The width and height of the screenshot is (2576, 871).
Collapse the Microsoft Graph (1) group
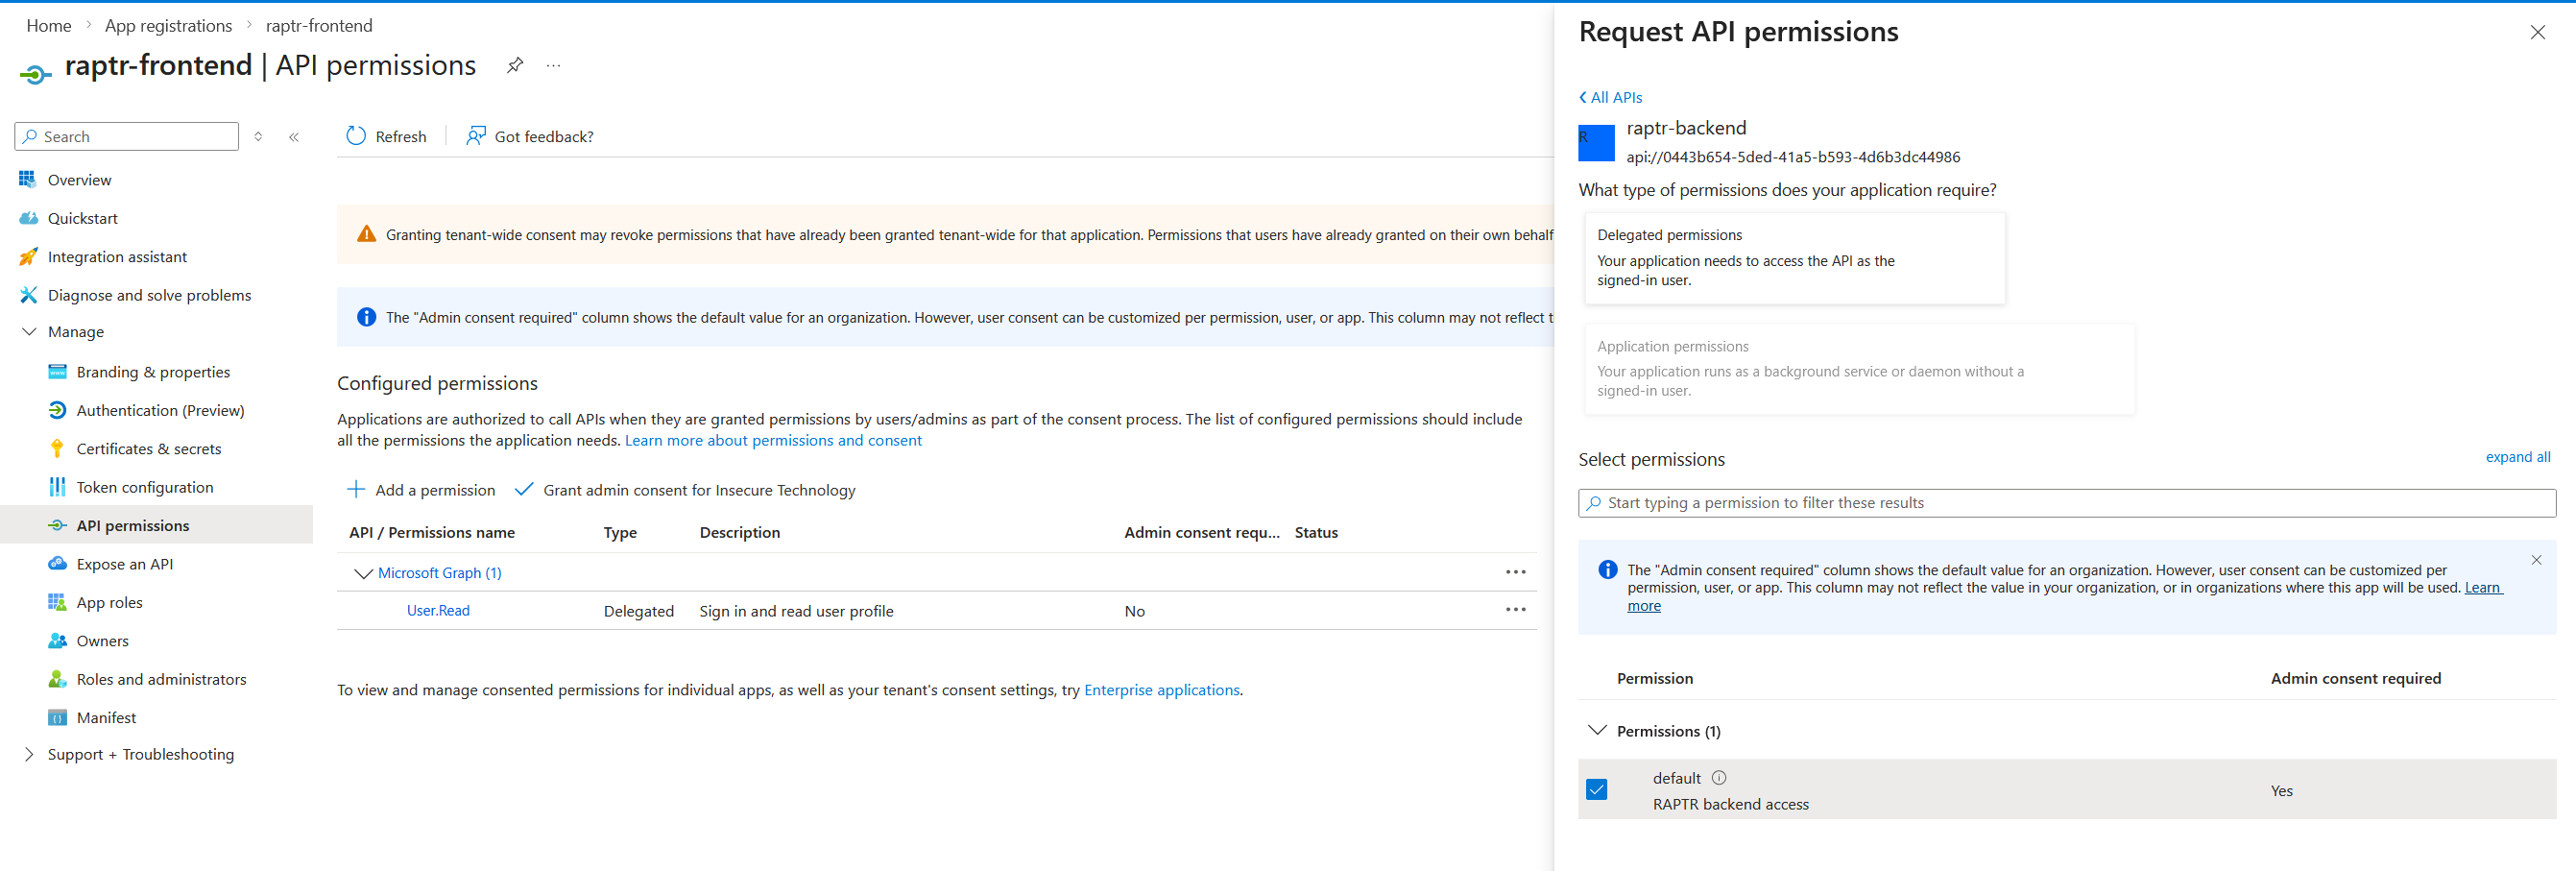363,573
